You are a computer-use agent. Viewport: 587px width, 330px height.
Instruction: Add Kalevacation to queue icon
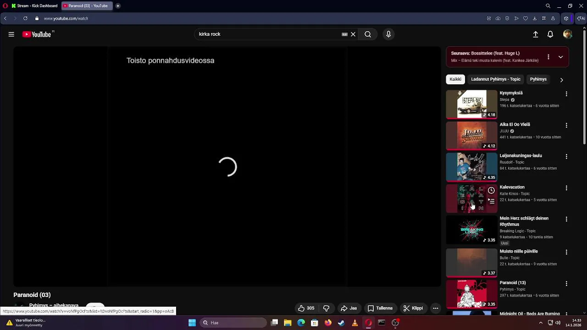point(491,201)
